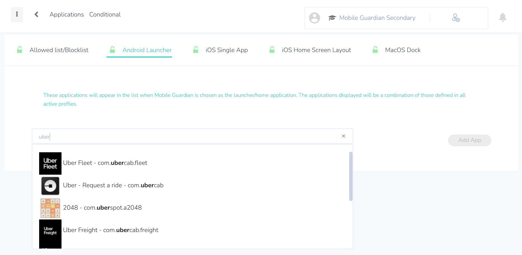Image resolution: width=522 pixels, height=255 pixels.
Task: Select the Android Launcher tab
Action: [x=147, y=50]
